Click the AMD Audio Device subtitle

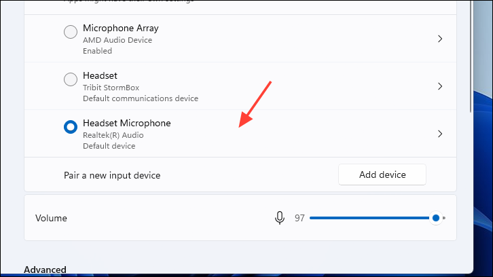point(117,39)
